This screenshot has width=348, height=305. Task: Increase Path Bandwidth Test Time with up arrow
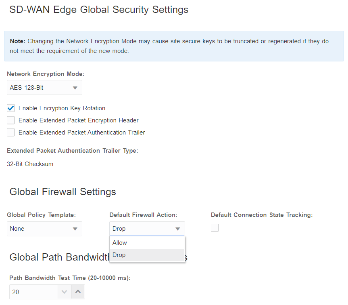point(78,292)
